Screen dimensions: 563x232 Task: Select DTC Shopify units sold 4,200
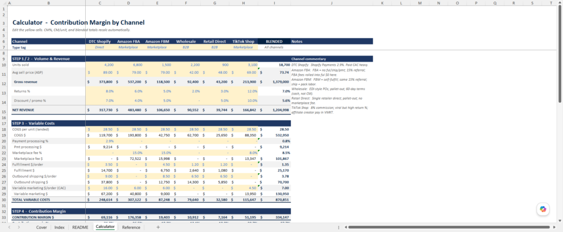point(100,65)
